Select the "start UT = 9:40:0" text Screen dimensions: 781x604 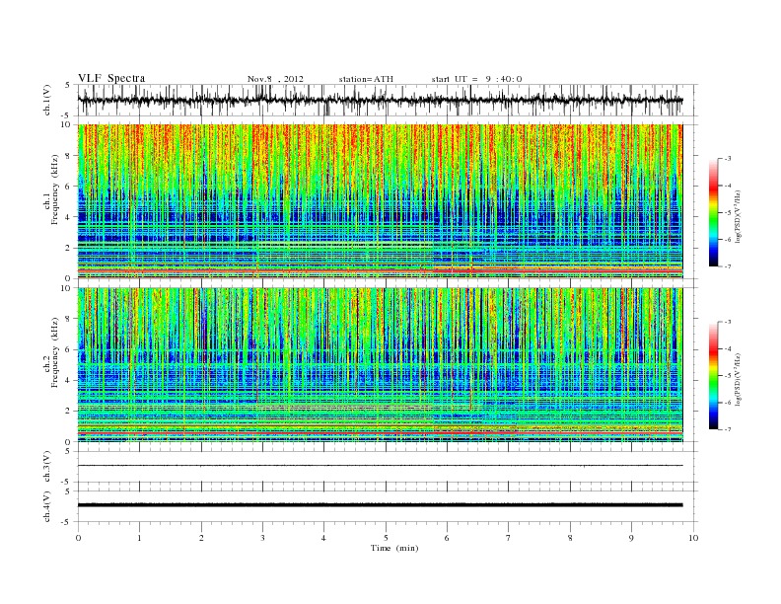(476, 79)
